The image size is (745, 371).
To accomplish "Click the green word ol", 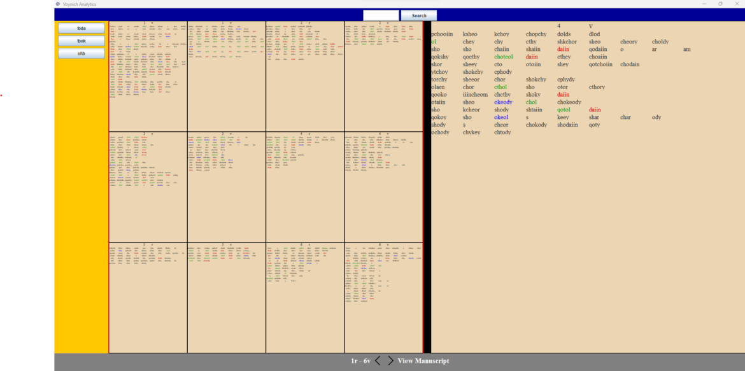I will (x=434, y=42).
